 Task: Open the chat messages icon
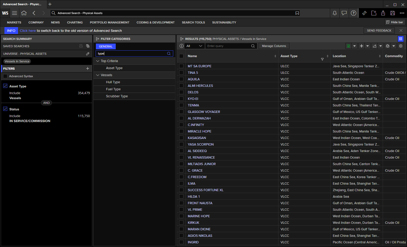coord(344,13)
